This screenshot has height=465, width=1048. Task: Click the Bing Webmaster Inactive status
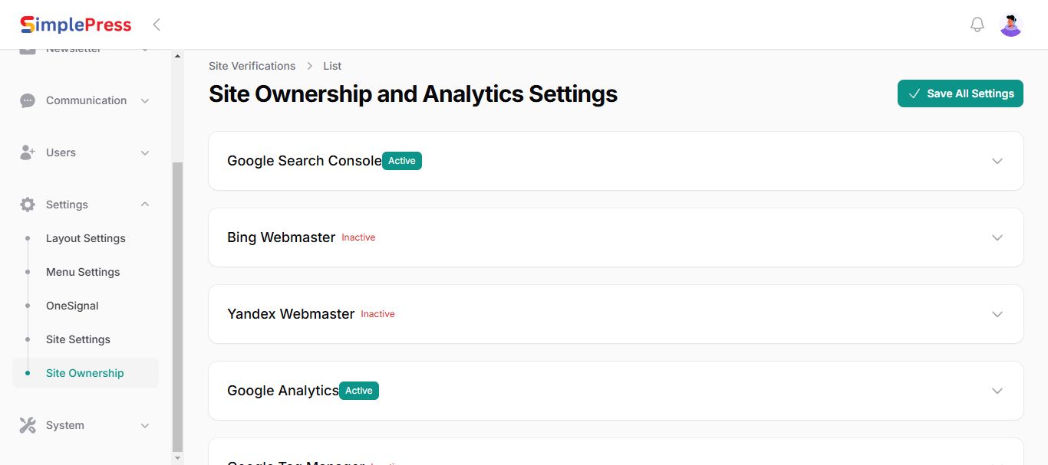[358, 237]
